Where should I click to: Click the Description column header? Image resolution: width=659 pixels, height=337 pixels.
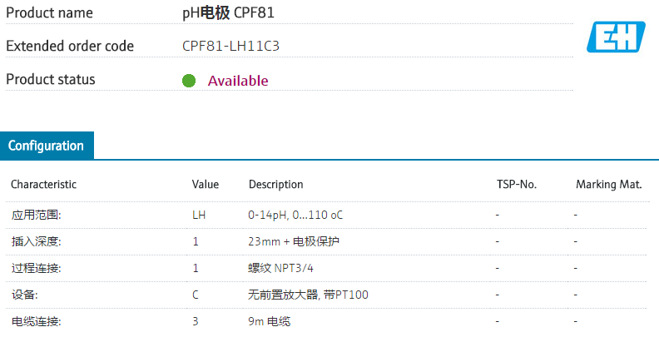coord(275,184)
